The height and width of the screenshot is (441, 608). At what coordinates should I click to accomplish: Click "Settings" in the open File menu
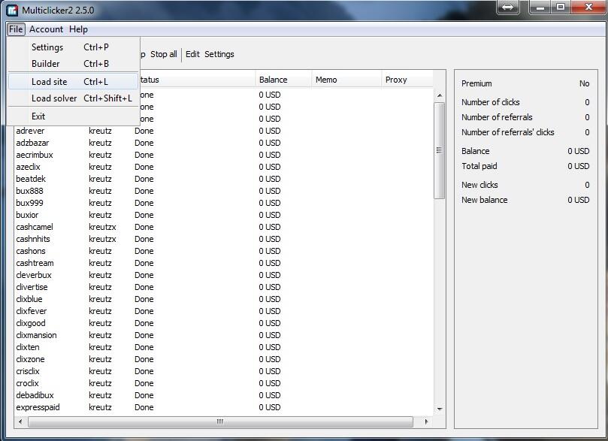point(47,47)
